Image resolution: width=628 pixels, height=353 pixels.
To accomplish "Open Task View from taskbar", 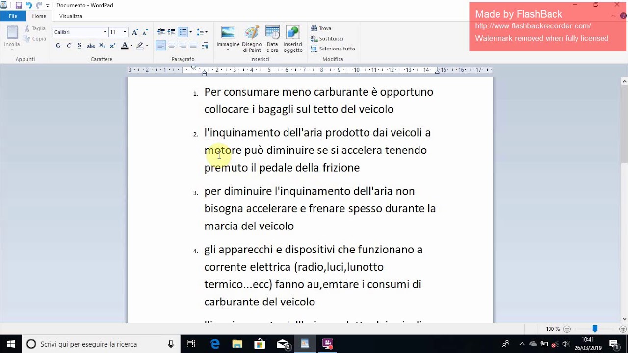I will tap(192, 344).
